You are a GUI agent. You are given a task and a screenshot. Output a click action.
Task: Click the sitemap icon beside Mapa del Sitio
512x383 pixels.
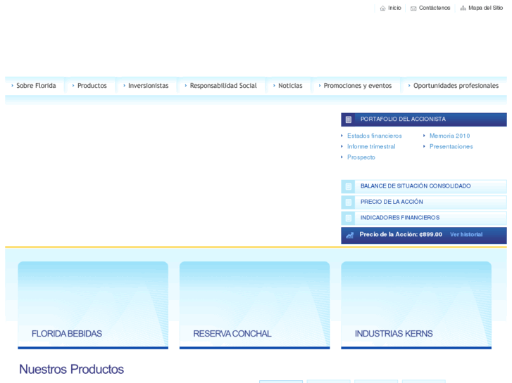(463, 8)
